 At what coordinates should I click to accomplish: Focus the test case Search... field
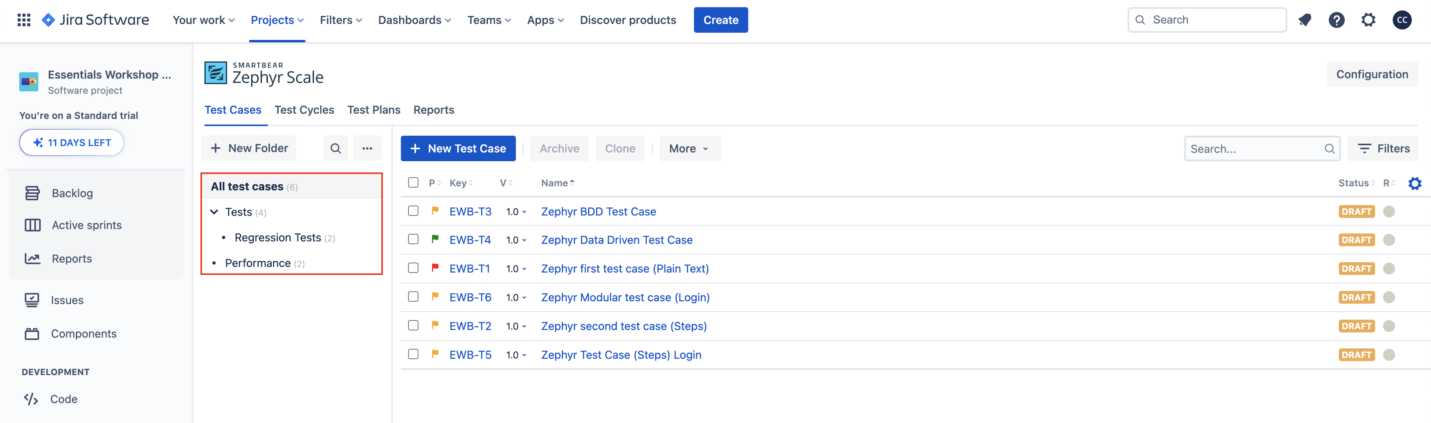[x=1262, y=149]
